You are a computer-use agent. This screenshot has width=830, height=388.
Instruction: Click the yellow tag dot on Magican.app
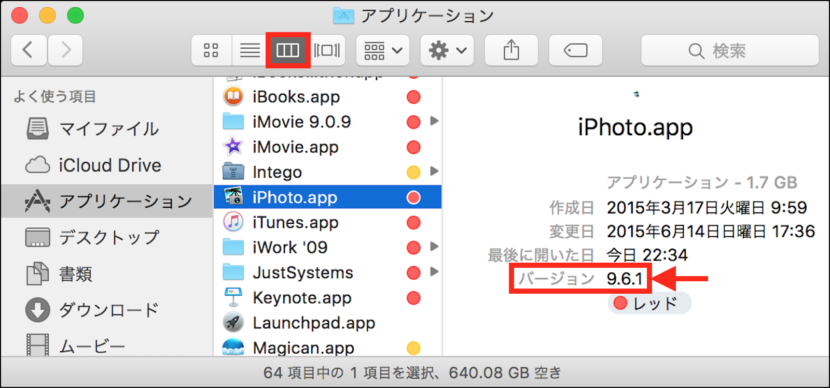413,348
